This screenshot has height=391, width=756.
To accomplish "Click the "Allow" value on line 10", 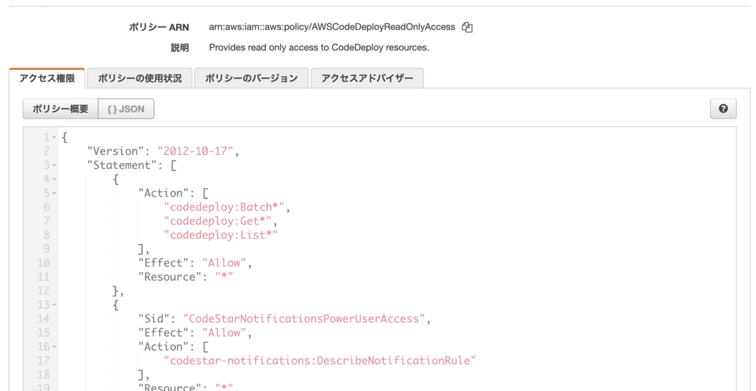I will [224, 263].
